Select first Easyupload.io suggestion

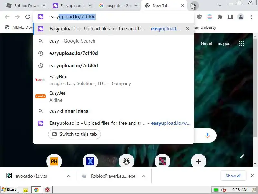click(x=114, y=29)
